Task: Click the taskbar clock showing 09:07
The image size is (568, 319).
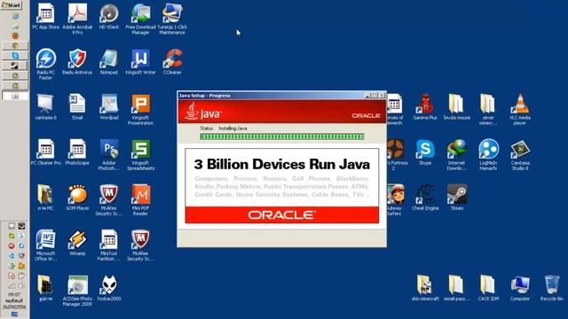Action: point(14,295)
